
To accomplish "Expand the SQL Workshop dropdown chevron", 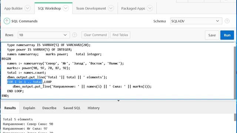I will (x=66, y=8).
